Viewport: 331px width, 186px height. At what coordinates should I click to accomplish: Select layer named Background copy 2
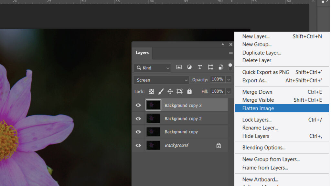(183, 119)
